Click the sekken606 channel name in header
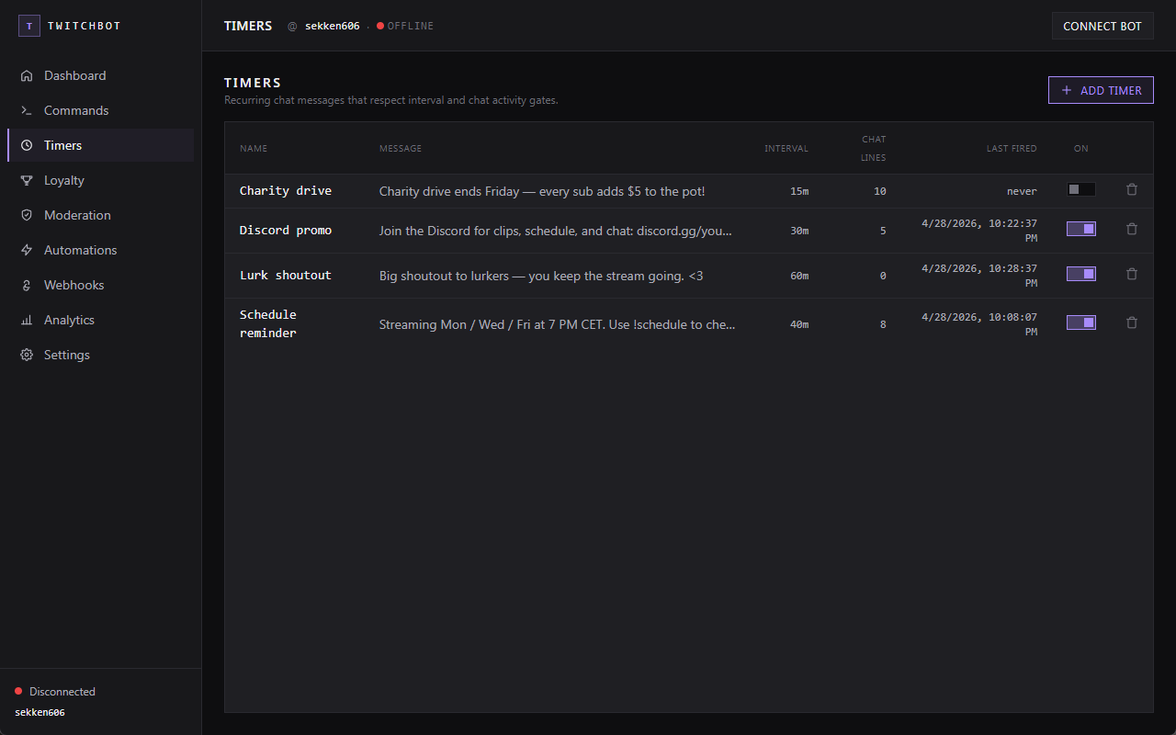Image resolution: width=1176 pixels, height=735 pixels. [332, 26]
